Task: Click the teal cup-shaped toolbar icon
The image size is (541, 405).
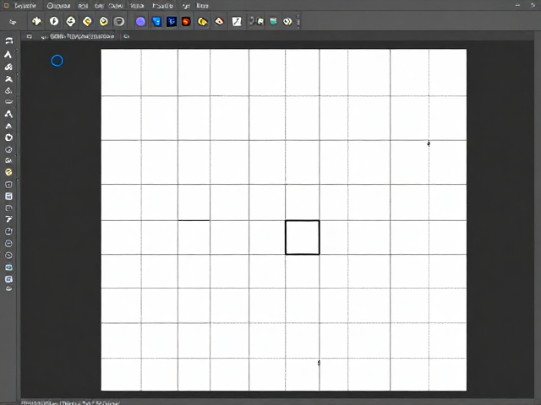Action: (273, 21)
